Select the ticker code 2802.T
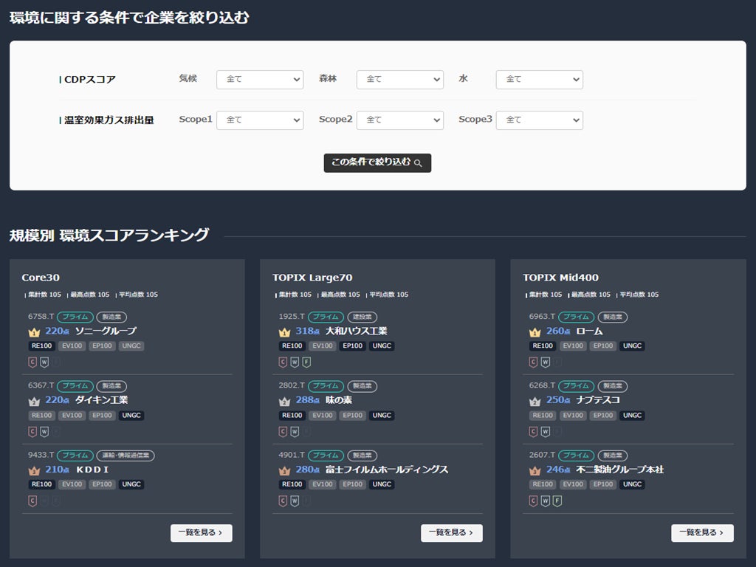The height and width of the screenshot is (567, 756). [292, 385]
